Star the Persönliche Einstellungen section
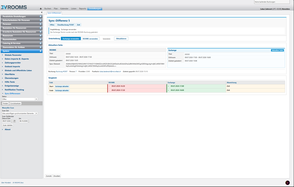 click(x=40, y=16)
